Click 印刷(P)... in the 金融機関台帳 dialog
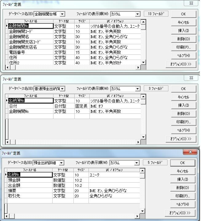The width and height of the screenshot is (201, 221). (x=183, y=47)
